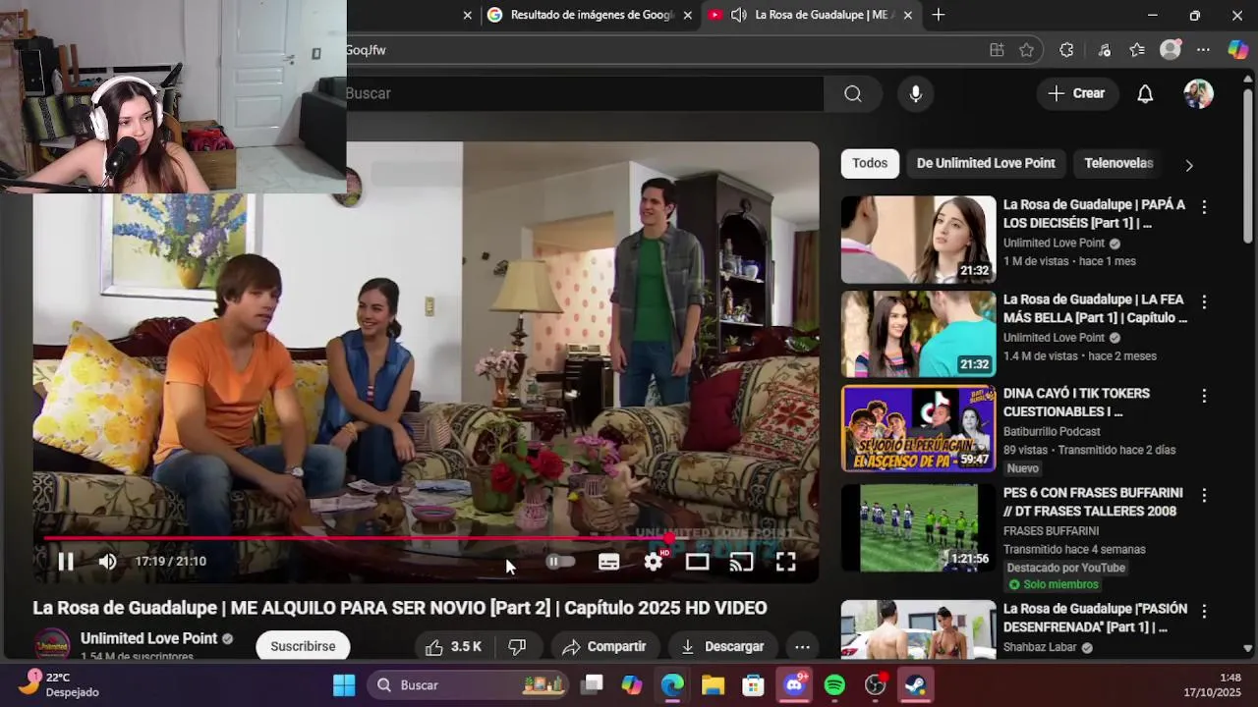Screen dimensions: 1258x707
Task: Open options menu for PAPÁ A LOS DIECISÉIS
Action: pos(1204,207)
